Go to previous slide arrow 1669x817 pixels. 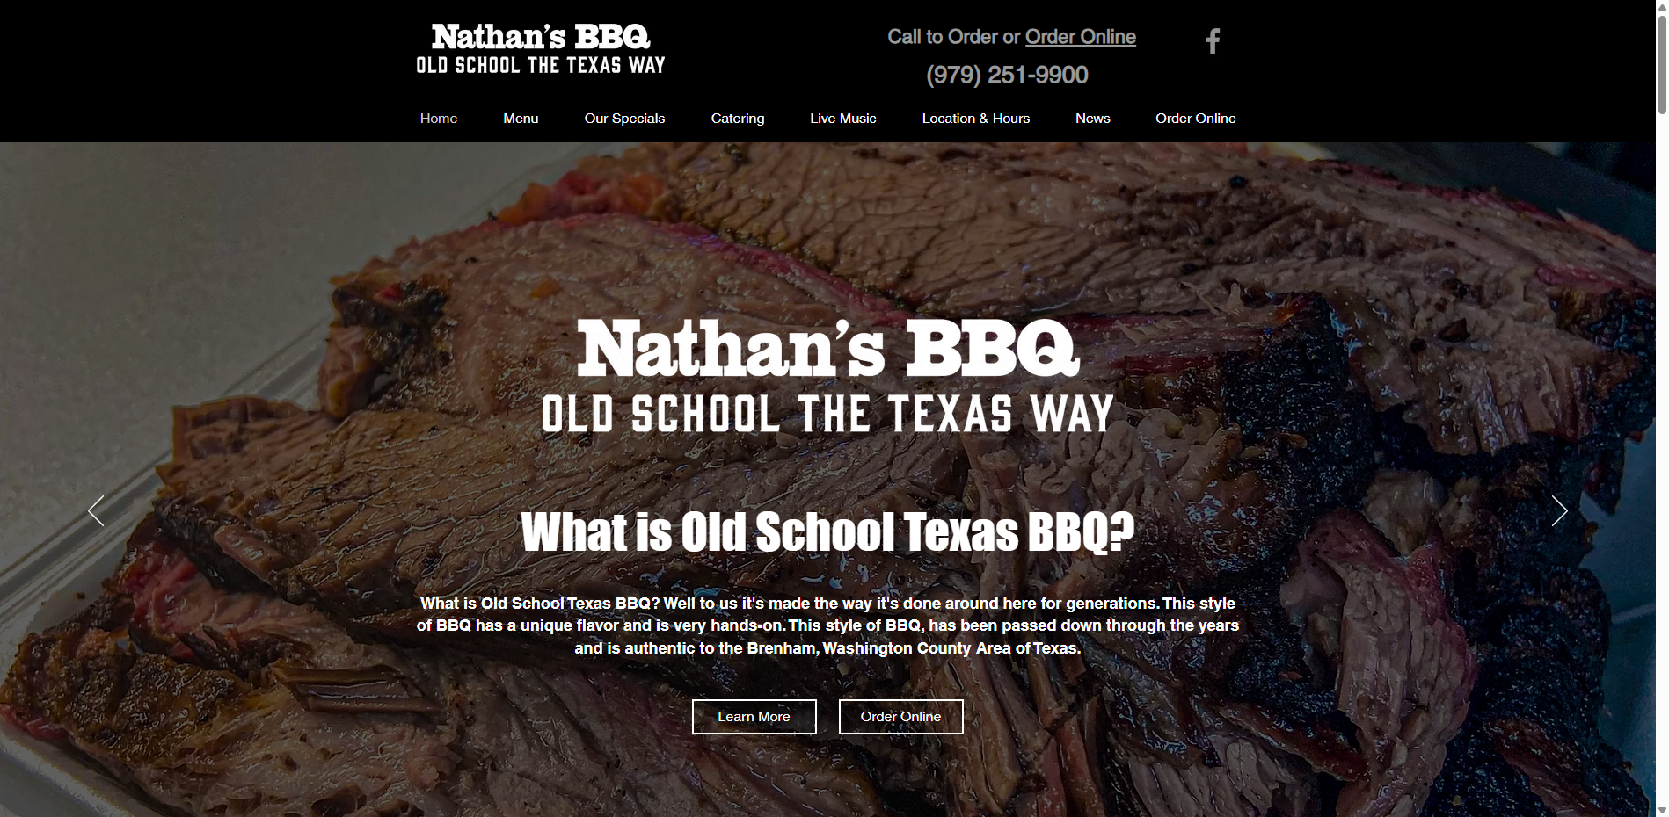pyautogui.click(x=96, y=510)
